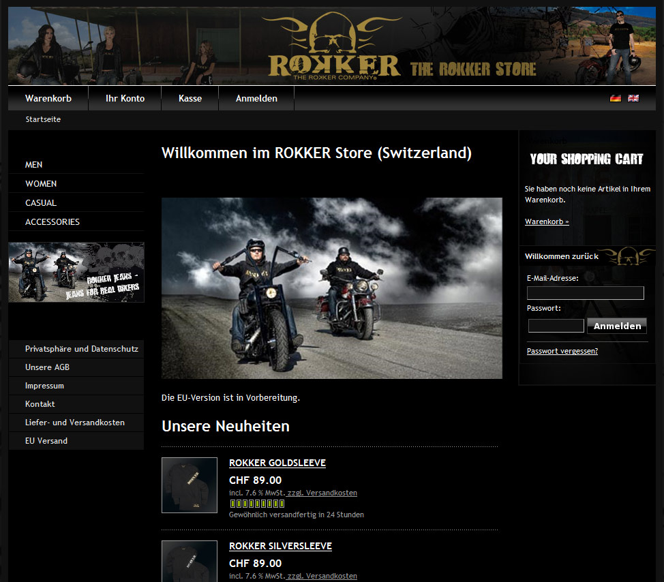Click the green stock indicator bar for GOLDSLEEVE

coord(257,504)
